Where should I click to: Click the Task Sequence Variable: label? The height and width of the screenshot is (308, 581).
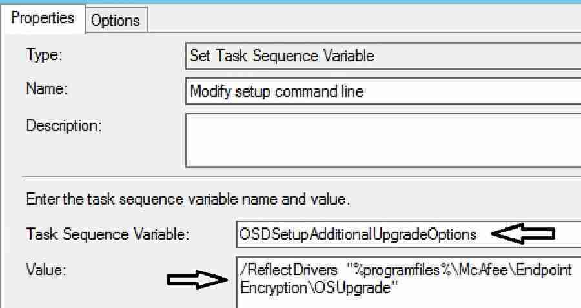pos(107,234)
